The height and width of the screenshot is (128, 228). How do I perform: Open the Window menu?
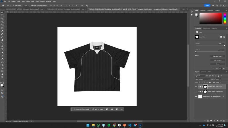pyautogui.click(x=49, y=1)
